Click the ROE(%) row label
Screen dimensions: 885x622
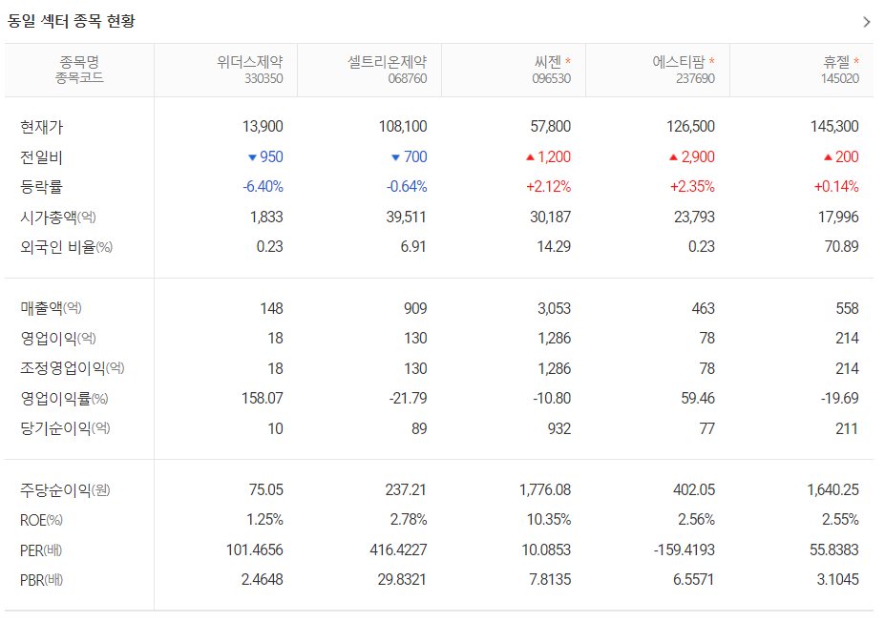point(41,520)
